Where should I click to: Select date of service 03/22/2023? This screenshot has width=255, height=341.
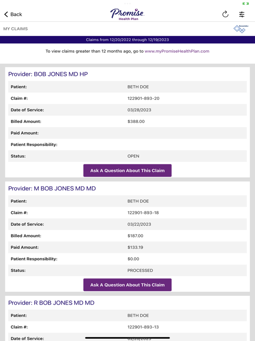click(139, 224)
